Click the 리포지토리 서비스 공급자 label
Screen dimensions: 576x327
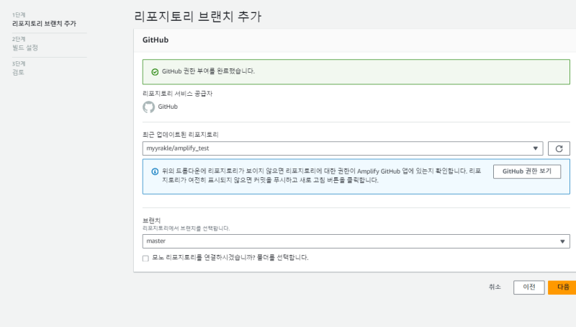(x=178, y=94)
